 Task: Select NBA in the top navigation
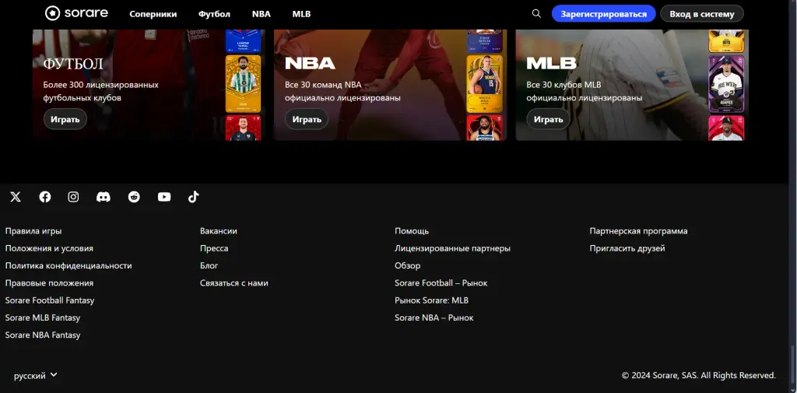click(x=262, y=14)
